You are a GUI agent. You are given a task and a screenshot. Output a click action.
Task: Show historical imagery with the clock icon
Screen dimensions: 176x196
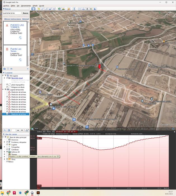click(x=59, y=9)
